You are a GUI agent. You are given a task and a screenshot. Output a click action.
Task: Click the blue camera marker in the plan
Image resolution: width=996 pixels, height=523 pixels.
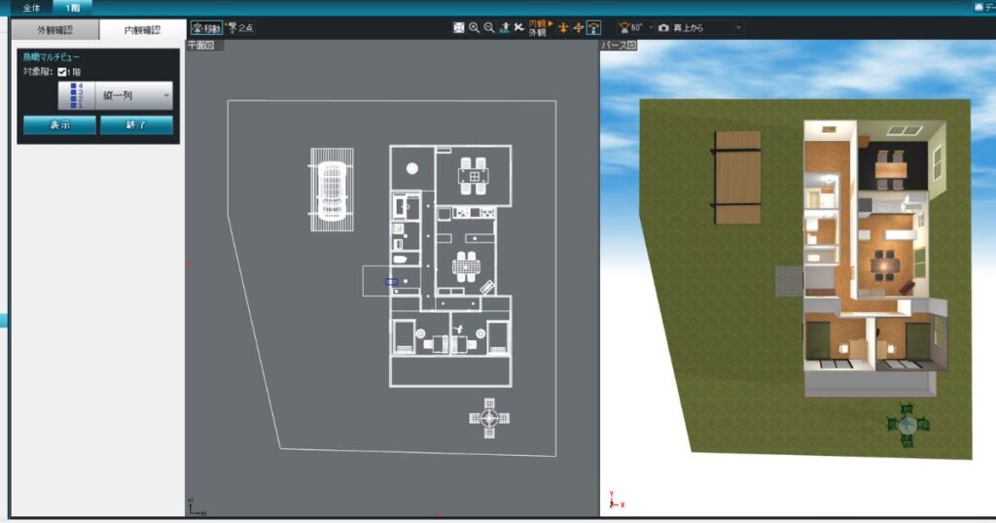pos(391,281)
